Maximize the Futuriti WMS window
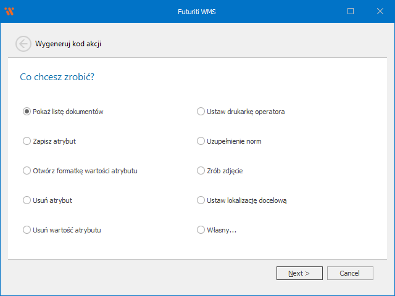The height and width of the screenshot is (296, 395). tap(351, 11)
